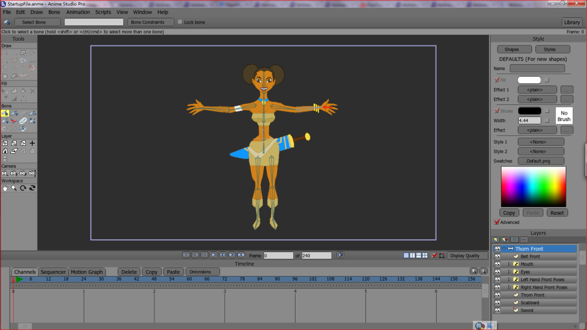Open the Swatches .Default.png dropdown
Viewport: 587px width, 330px height.
tap(541, 161)
